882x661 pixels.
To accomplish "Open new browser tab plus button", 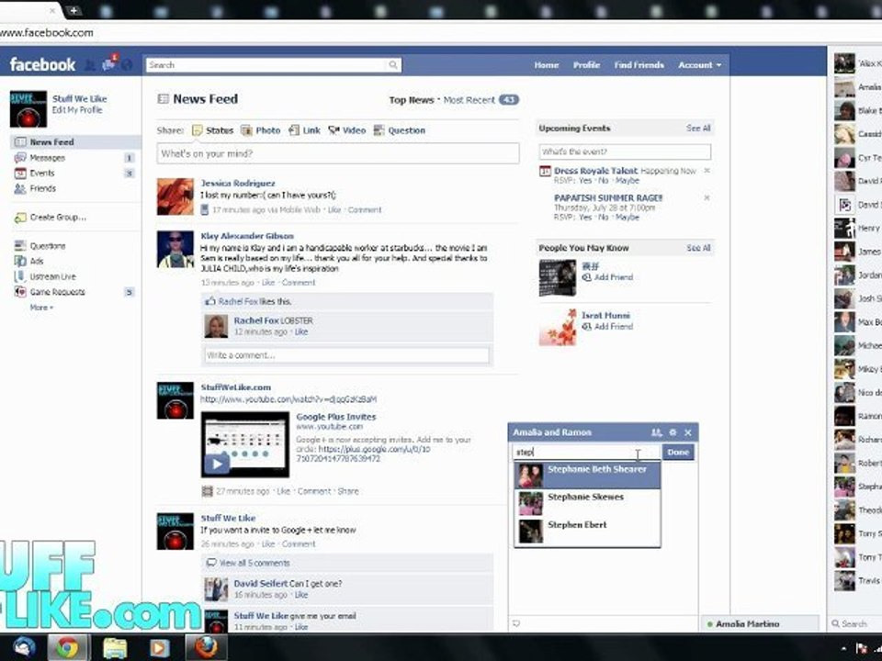I will coord(73,10).
